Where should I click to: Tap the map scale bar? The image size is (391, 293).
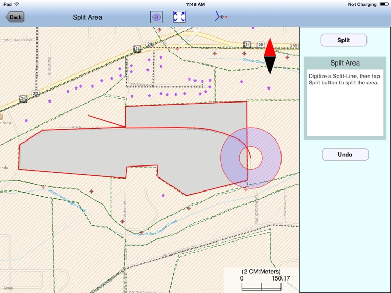(262, 286)
